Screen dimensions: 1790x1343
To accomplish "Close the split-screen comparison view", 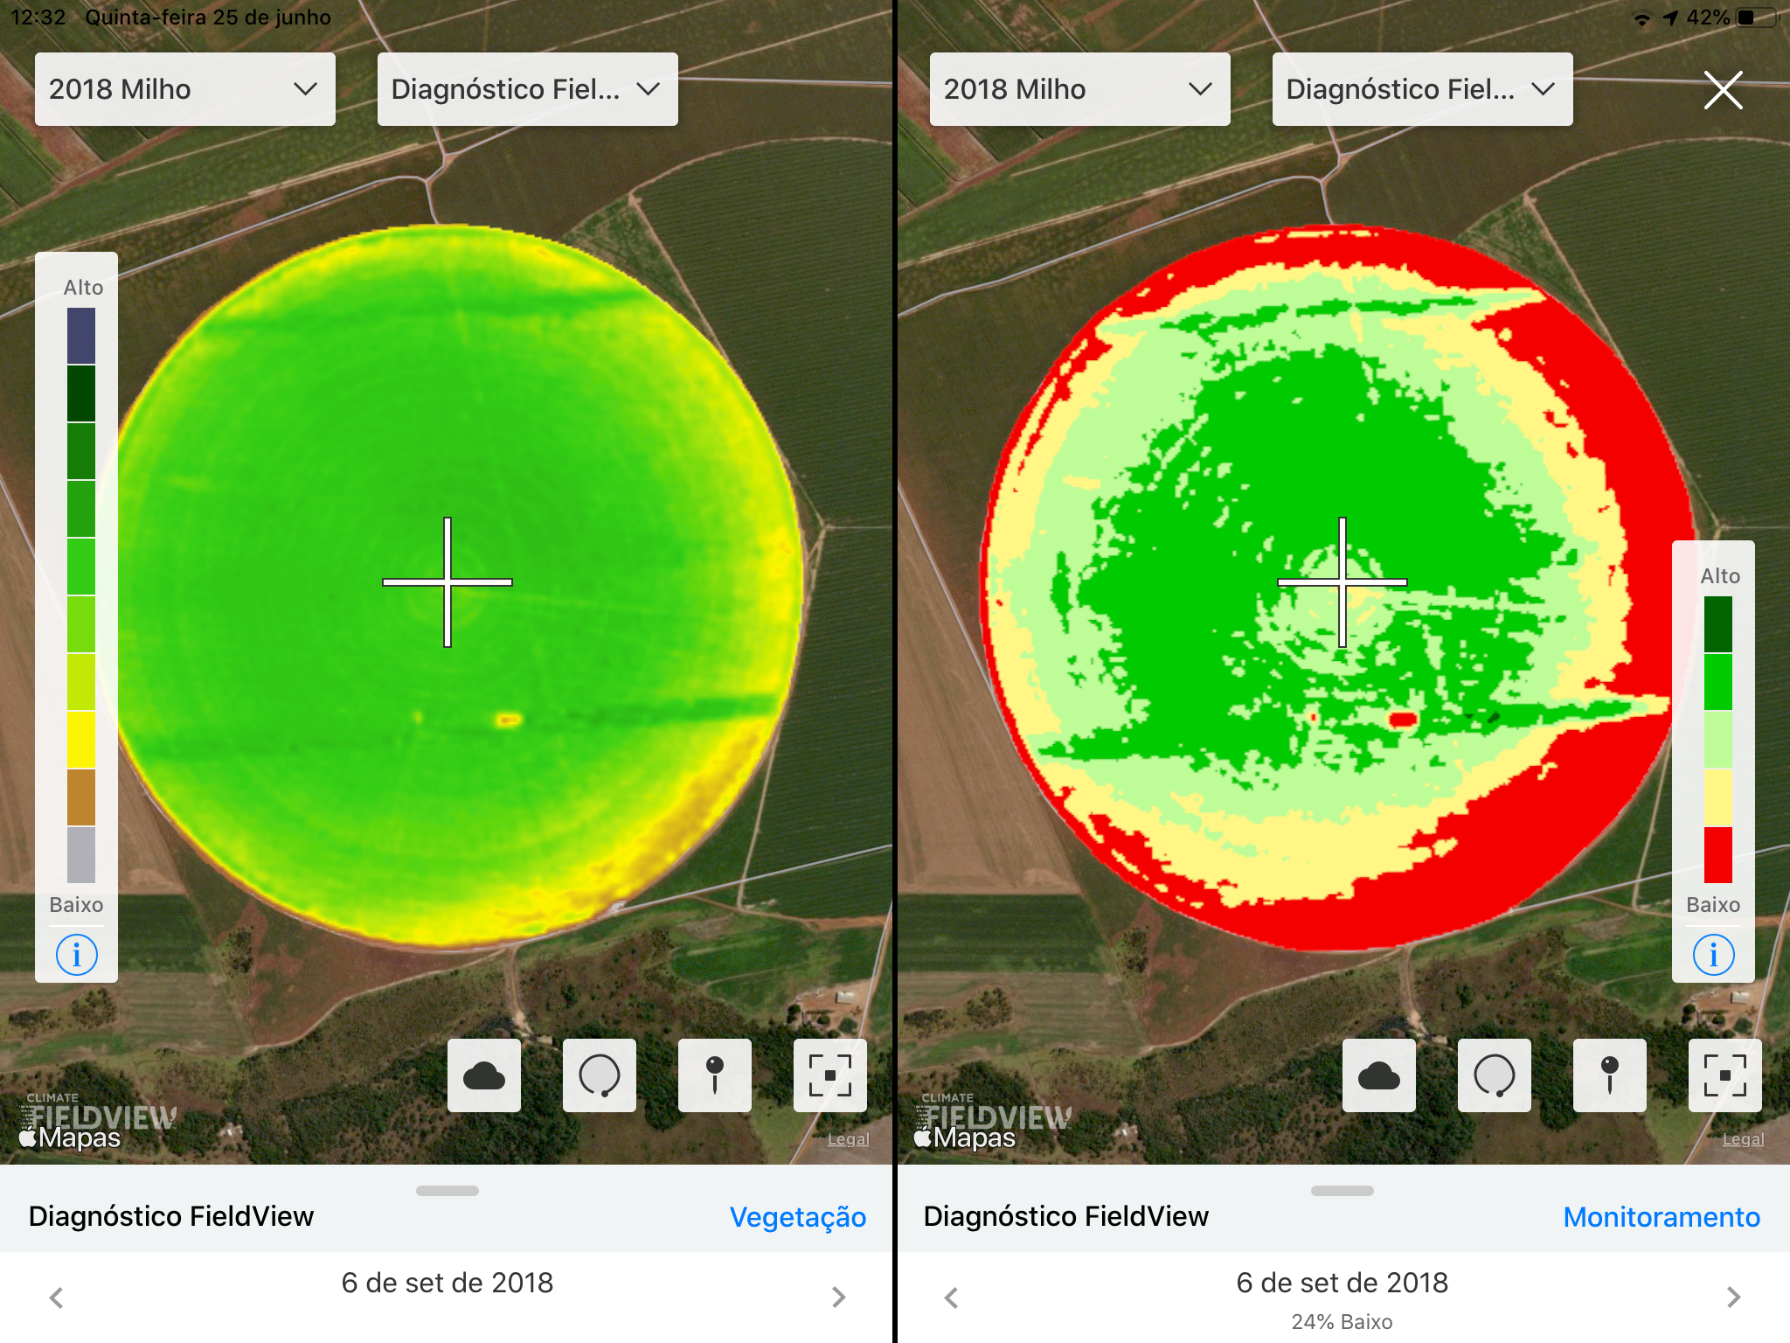I will pyautogui.click(x=1723, y=88).
